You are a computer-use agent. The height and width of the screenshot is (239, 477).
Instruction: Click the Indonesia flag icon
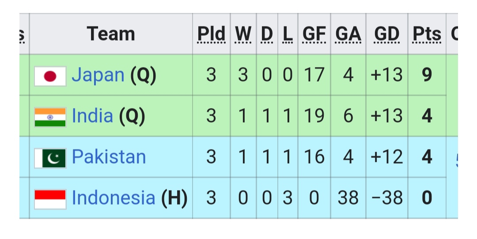point(50,199)
